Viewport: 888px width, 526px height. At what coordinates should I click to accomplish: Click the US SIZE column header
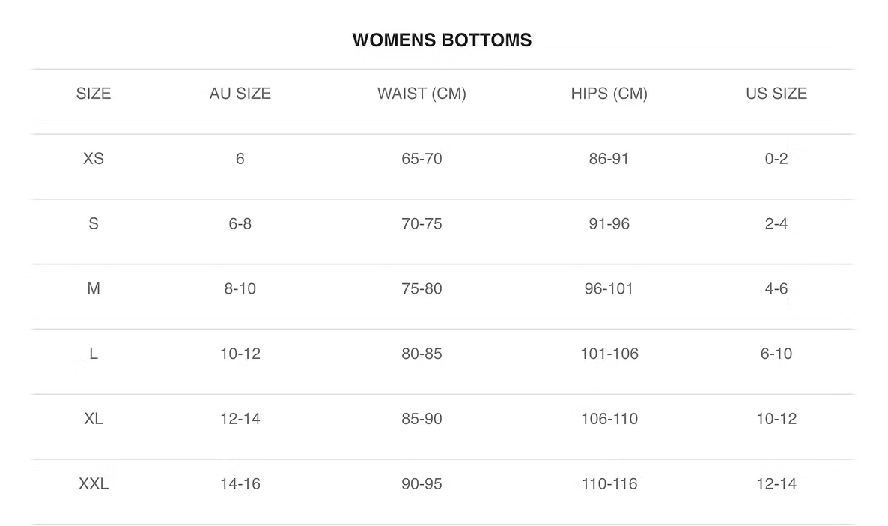click(776, 94)
